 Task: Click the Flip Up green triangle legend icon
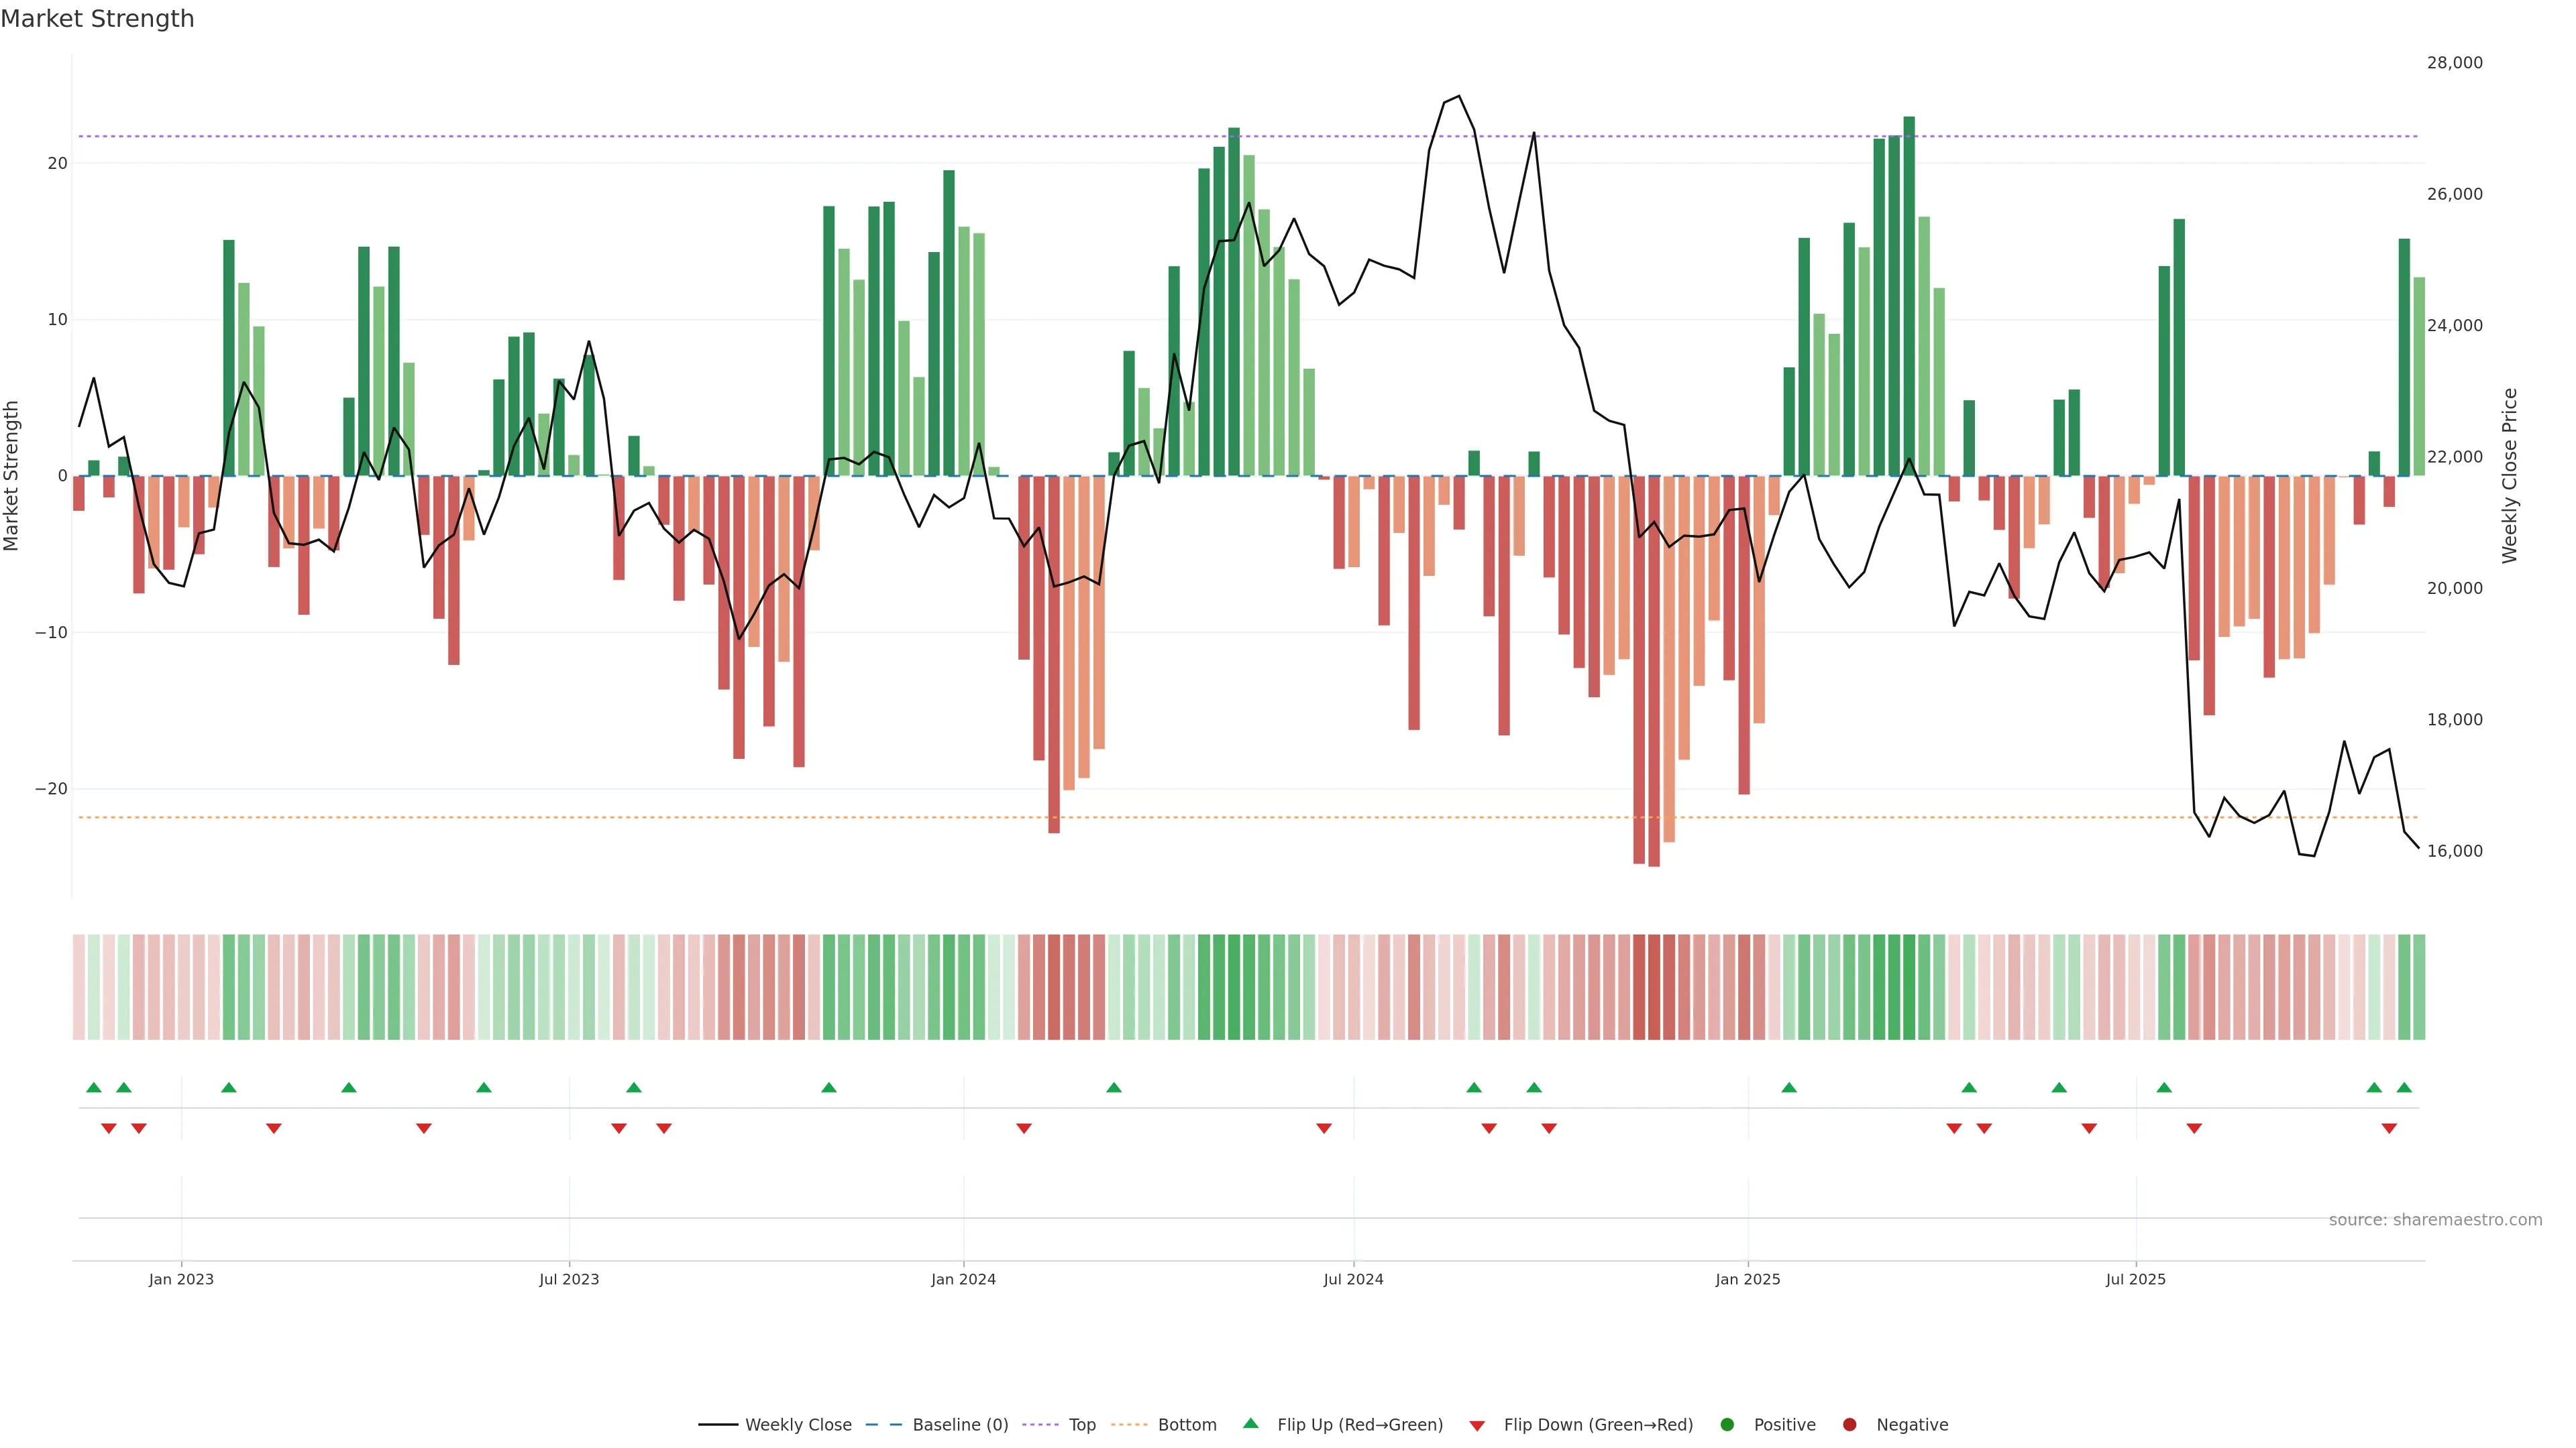(x=1250, y=1423)
